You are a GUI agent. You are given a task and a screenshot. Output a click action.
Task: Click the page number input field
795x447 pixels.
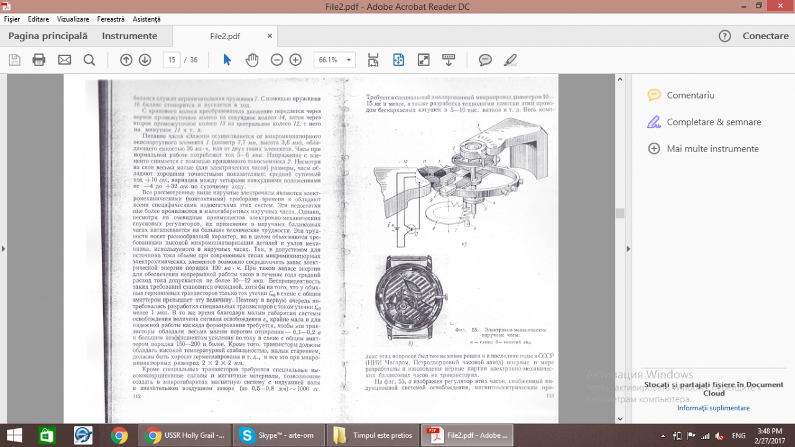pyautogui.click(x=171, y=60)
